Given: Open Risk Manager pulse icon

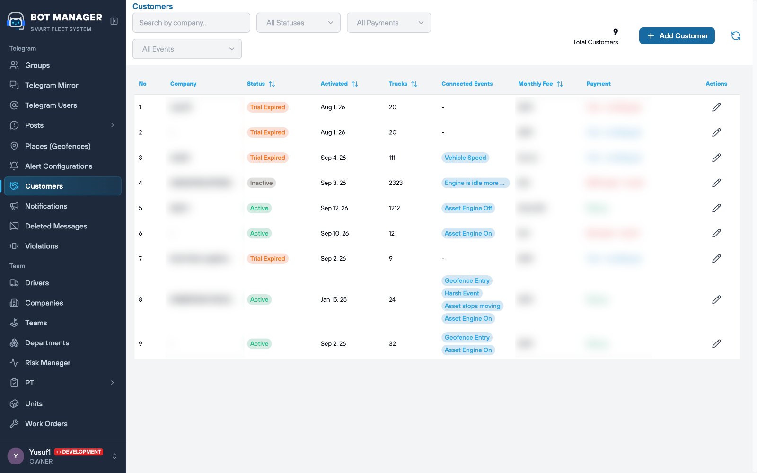Looking at the screenshot, I should [x=14, y=363].
